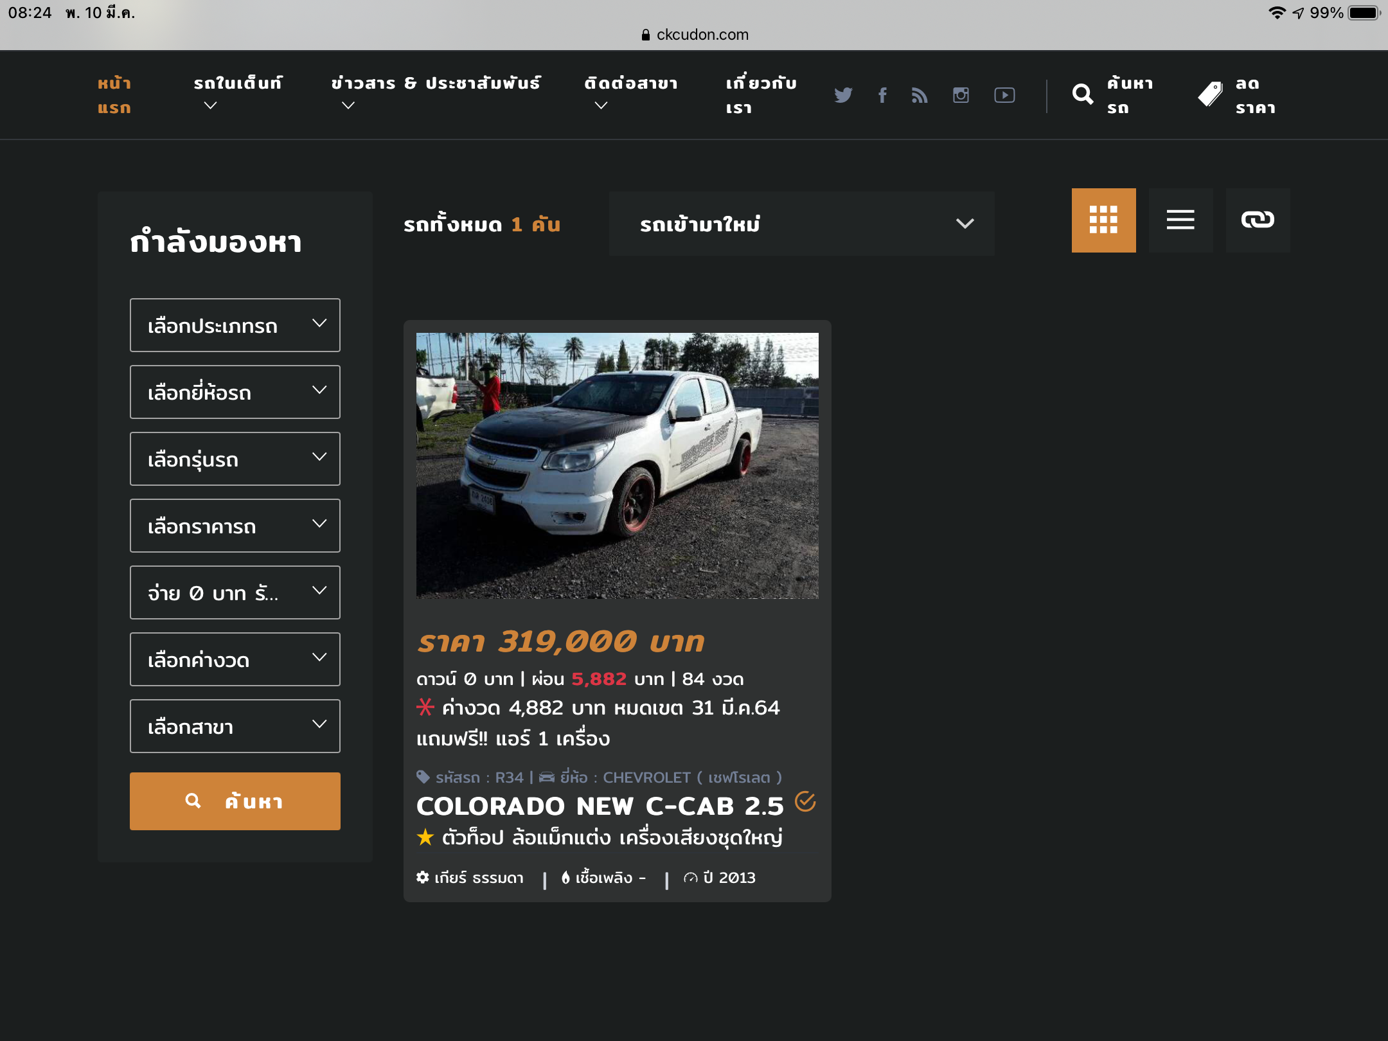The image size is (1388, 1041).
Task: Open the ติดต่อสาขา menu item
Action: point(630,84)
